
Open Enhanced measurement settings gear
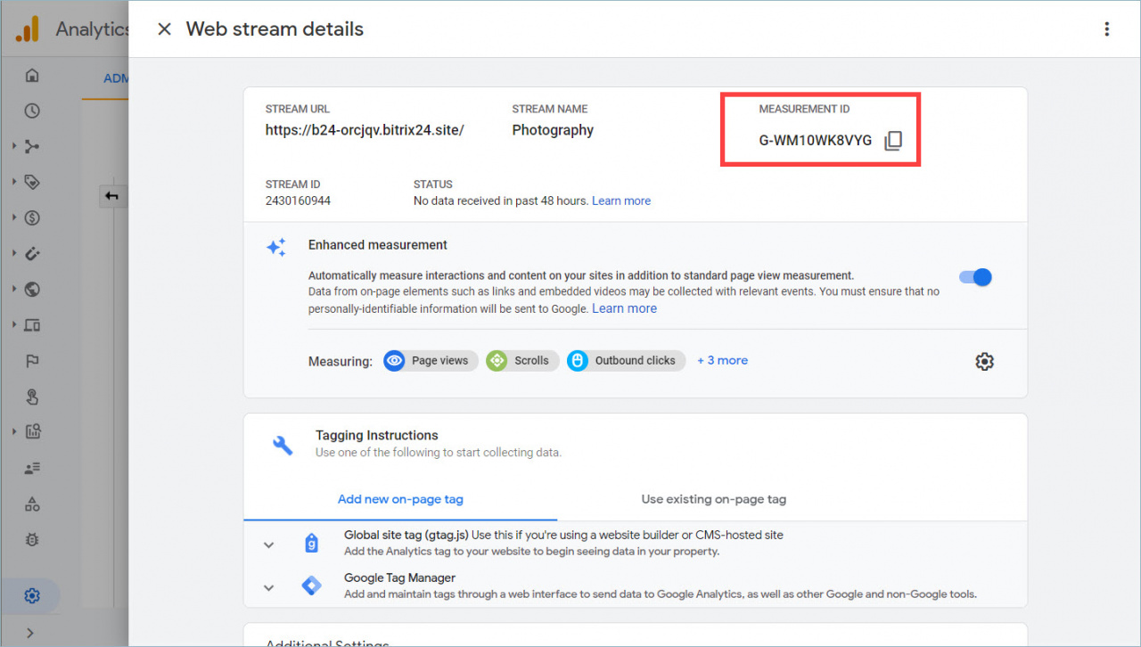click(x=984, y=362)
